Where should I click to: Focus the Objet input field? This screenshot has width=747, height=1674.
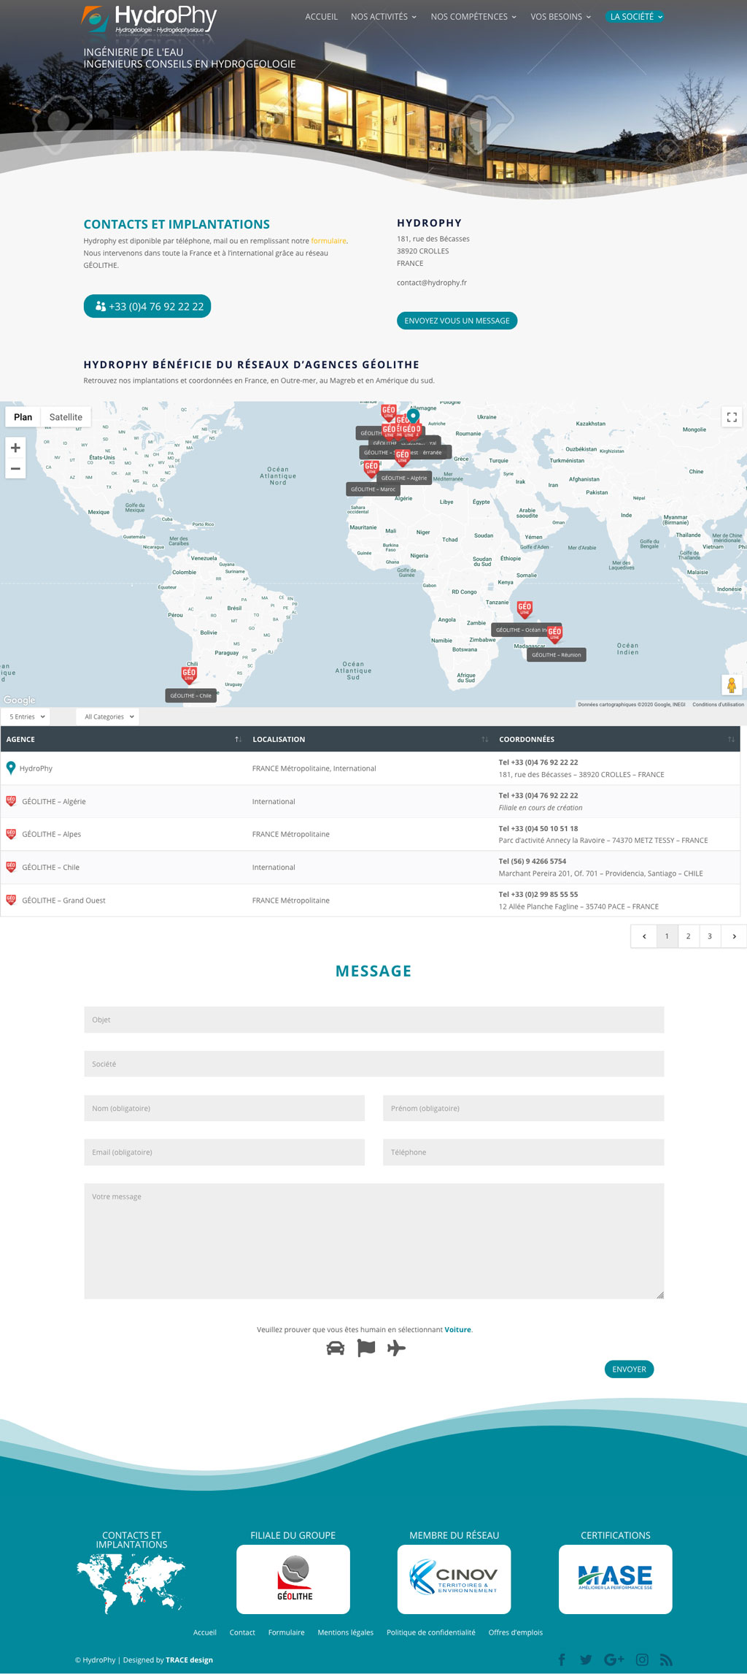click(373, 1020)
